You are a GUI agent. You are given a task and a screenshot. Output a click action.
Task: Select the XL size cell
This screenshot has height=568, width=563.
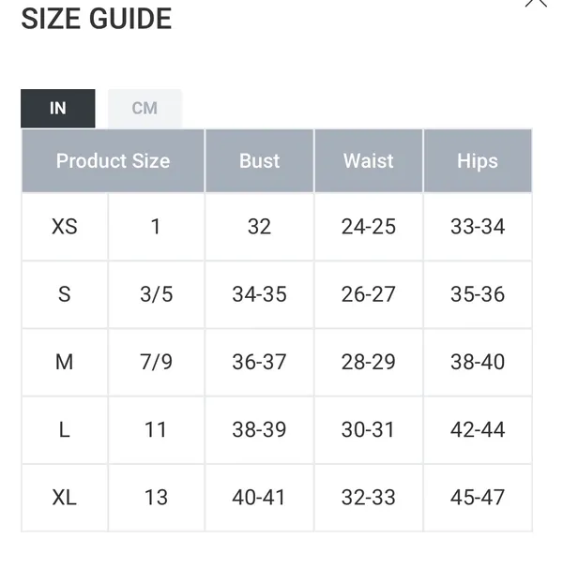(x=65, y=498)
